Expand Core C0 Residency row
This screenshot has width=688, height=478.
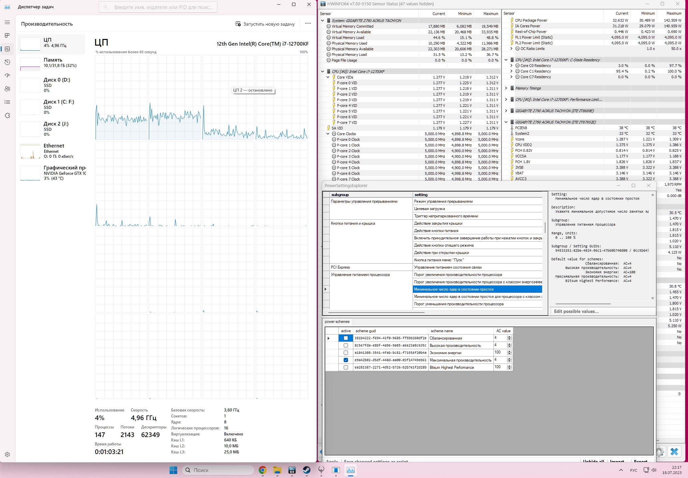[x=512, y=66]
